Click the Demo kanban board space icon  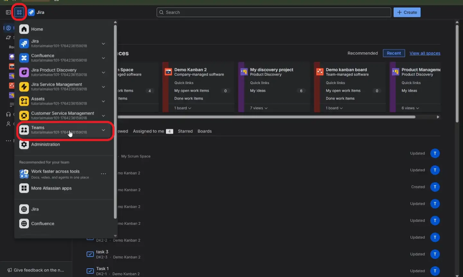[320, 72]
